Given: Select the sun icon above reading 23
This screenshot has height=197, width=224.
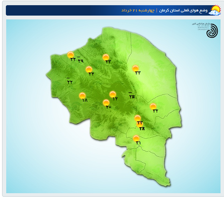Looking at the screenshot, I should click(106, 57).
